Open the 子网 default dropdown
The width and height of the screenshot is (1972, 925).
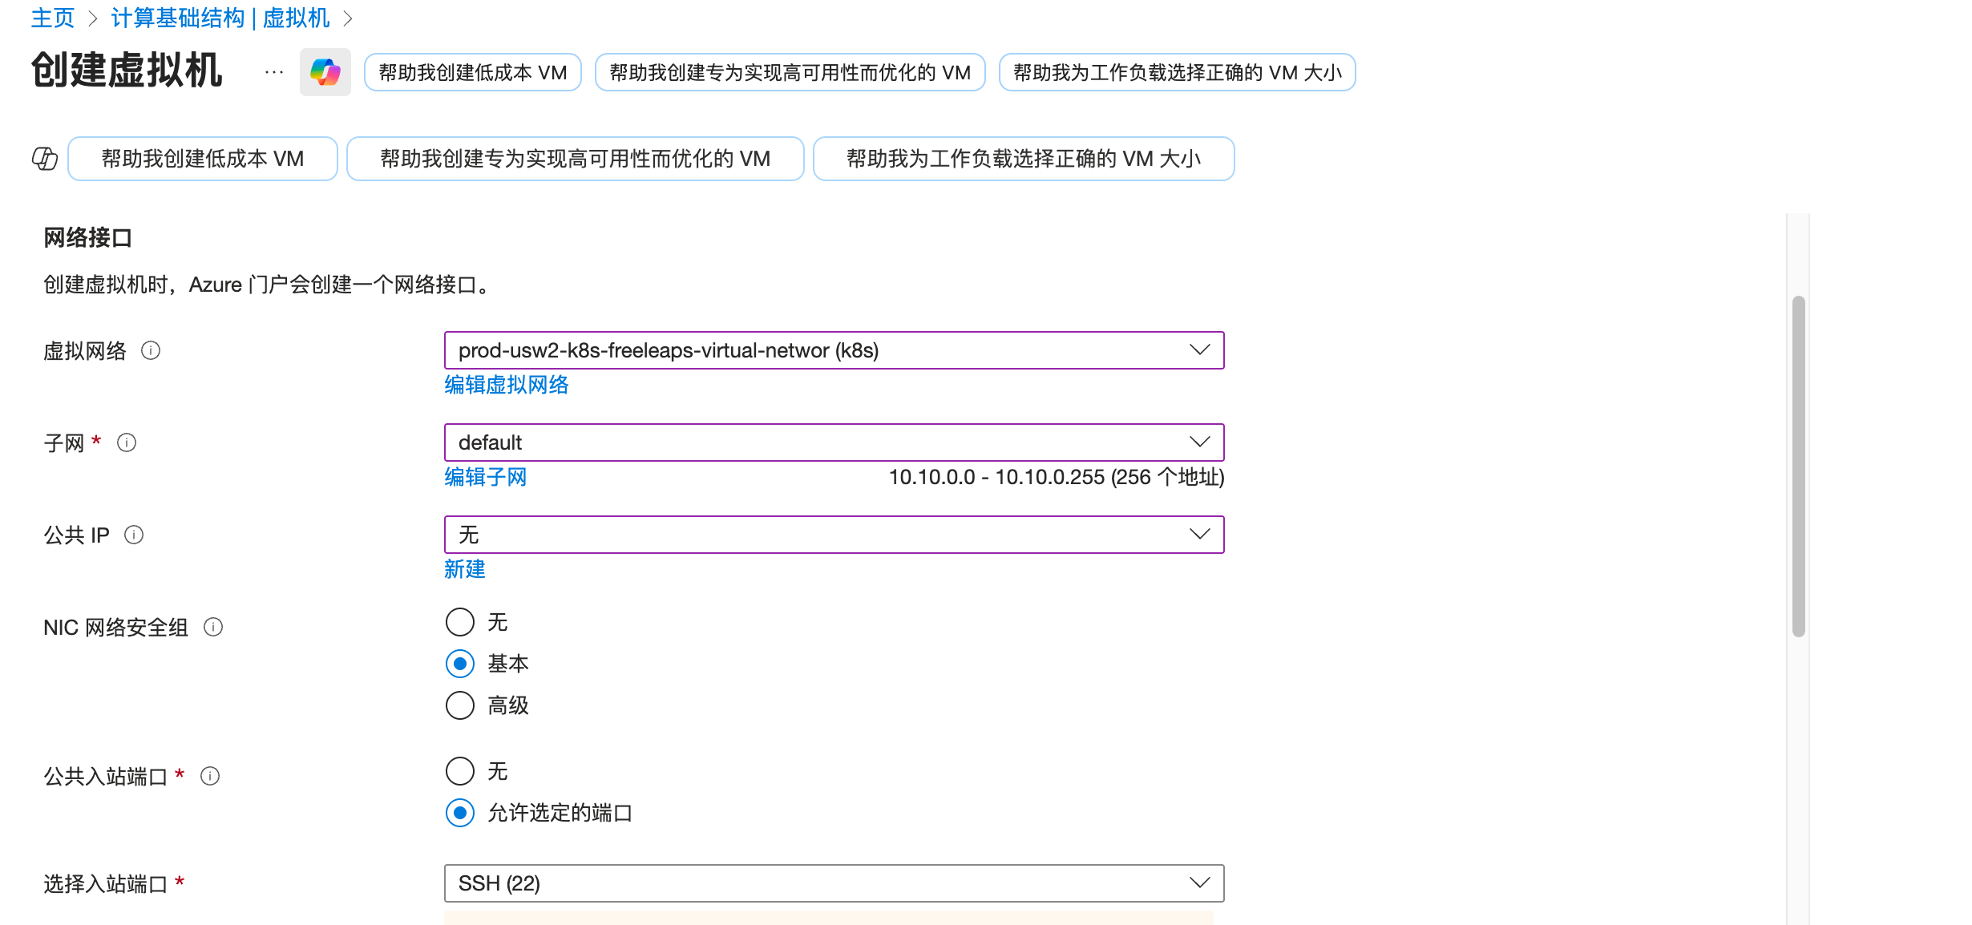(834, 443)
